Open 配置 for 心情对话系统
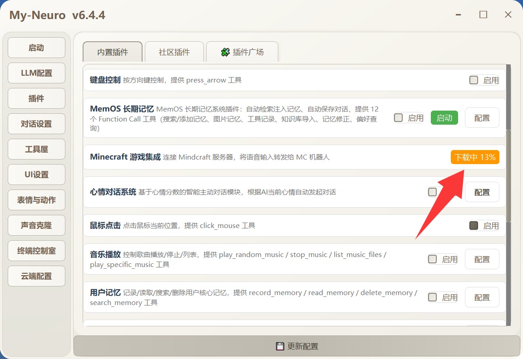Screen dimensions: 523x359 pos(482,192)
